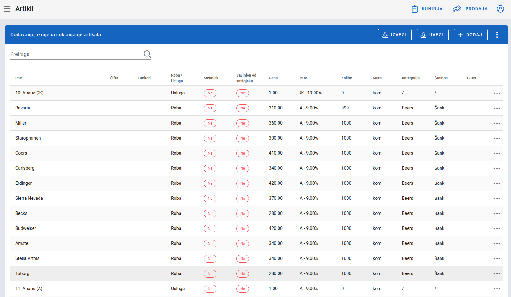Click the Artikli page title
This screenshot has width=511, height=297.
coord(24,9)
